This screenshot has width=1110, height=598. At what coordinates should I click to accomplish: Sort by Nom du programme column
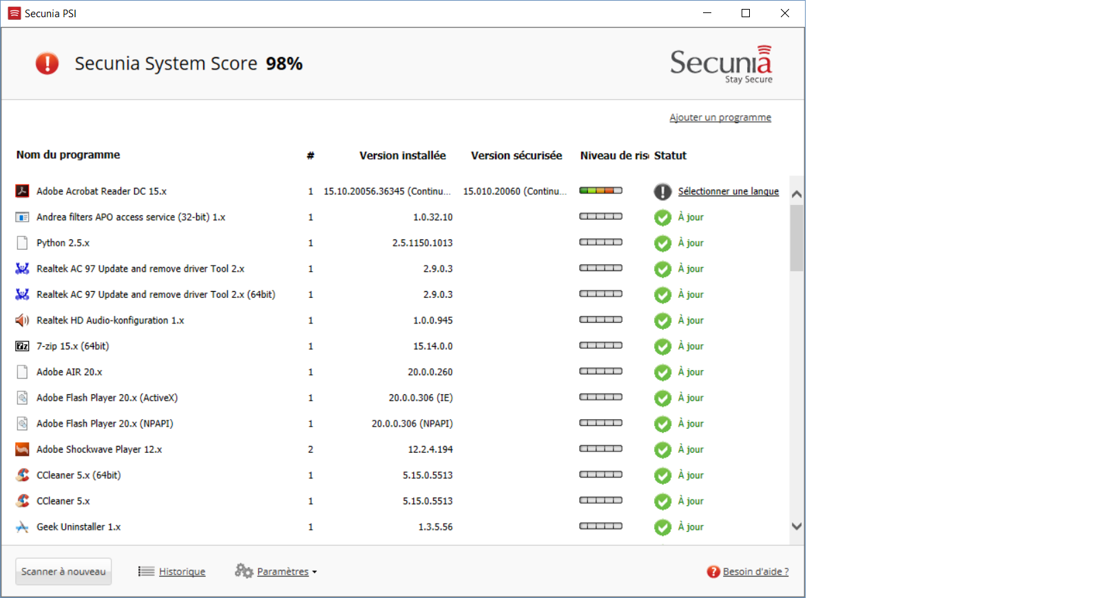68,155
